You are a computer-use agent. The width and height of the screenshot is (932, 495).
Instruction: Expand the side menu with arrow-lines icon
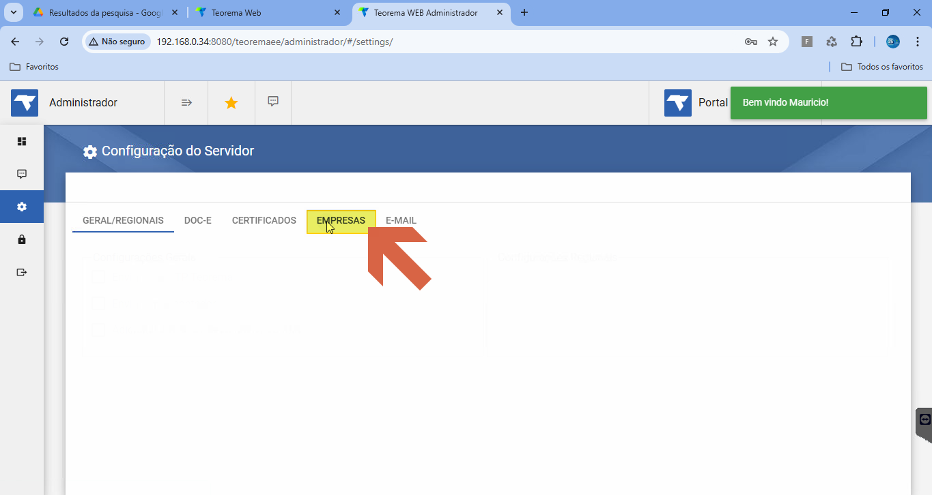pyautogui.click(x=186, y=102)
